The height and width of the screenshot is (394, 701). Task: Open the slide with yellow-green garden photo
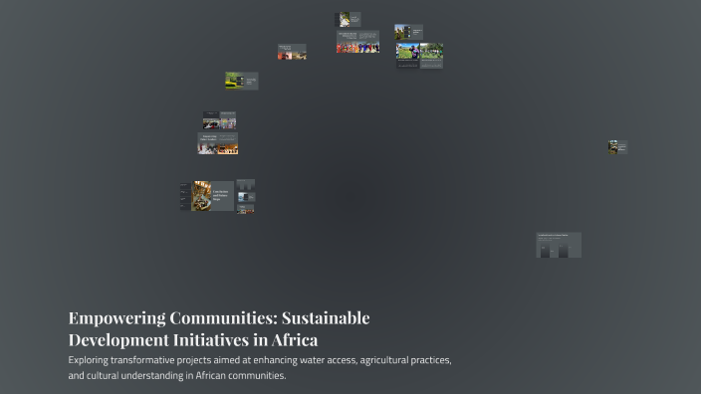pyautogui.click(x=241, y=81)
